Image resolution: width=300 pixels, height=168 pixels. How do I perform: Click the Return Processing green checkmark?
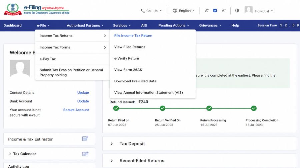(x=209, y=108)
